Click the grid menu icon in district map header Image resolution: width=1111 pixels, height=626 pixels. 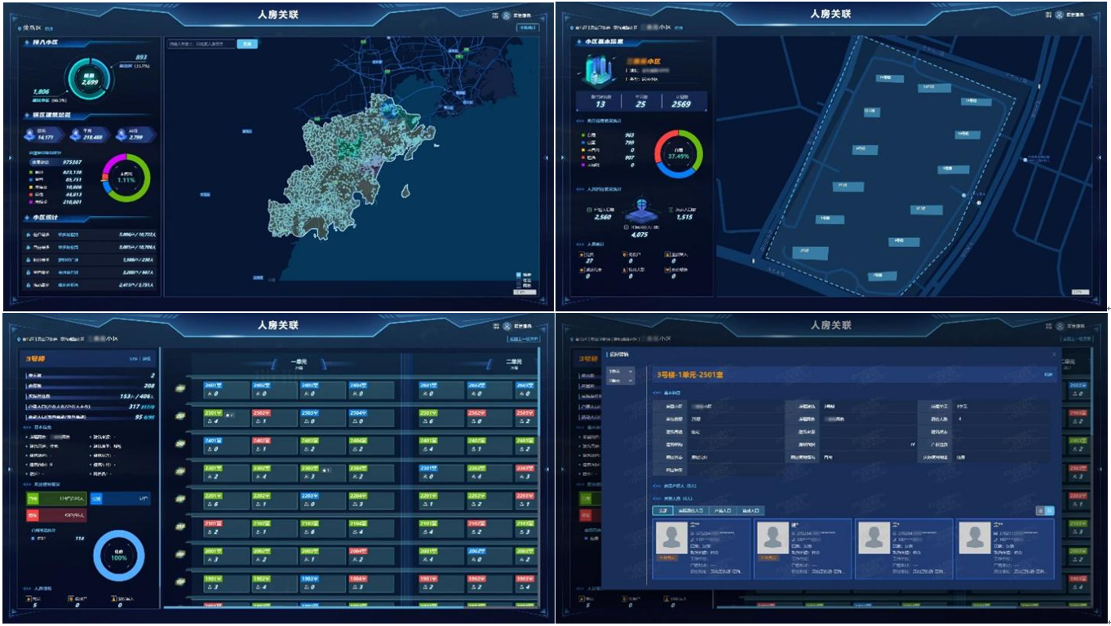pyautogui.click(x=494, y=15)
